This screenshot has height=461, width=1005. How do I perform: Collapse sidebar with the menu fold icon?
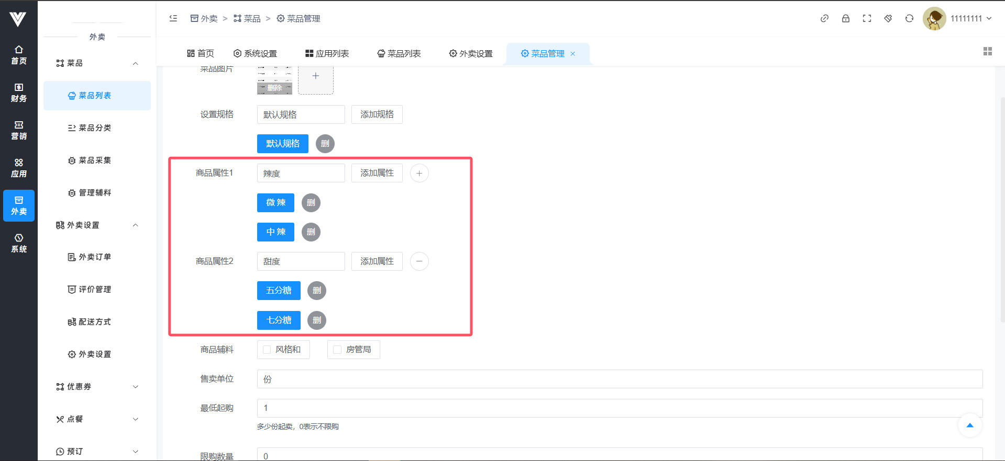[173, 18]
